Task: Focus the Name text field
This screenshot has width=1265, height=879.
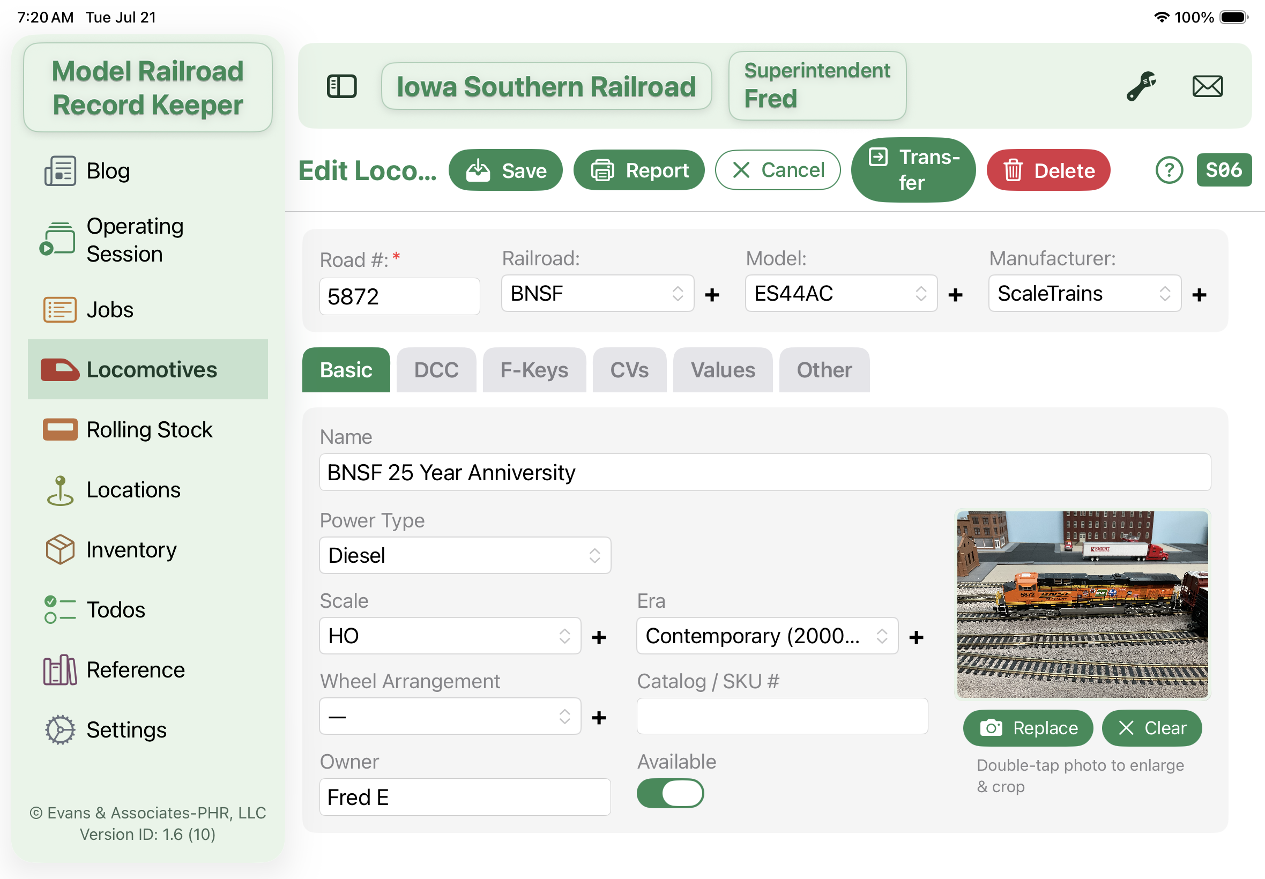Action: [765, 472]
